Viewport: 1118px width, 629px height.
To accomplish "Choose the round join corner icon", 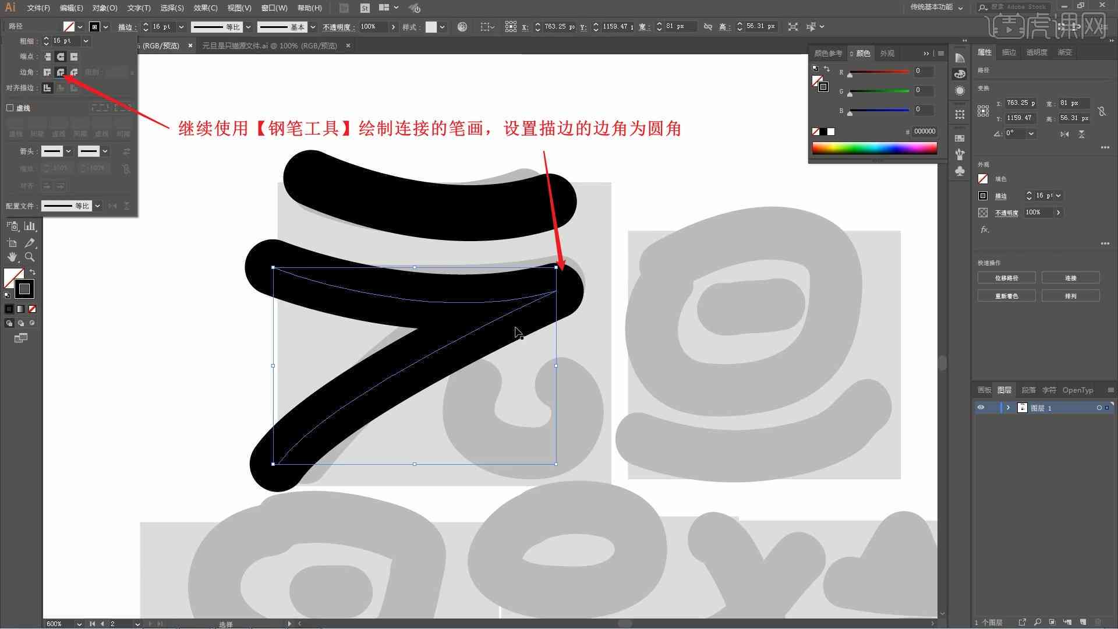I will point(61,72).
